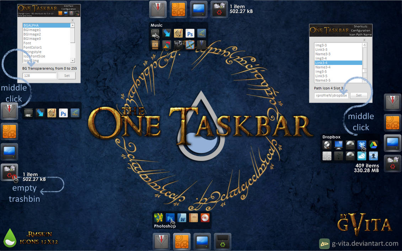Select the Word icon in the bottom dock

(x=182, y=218)
